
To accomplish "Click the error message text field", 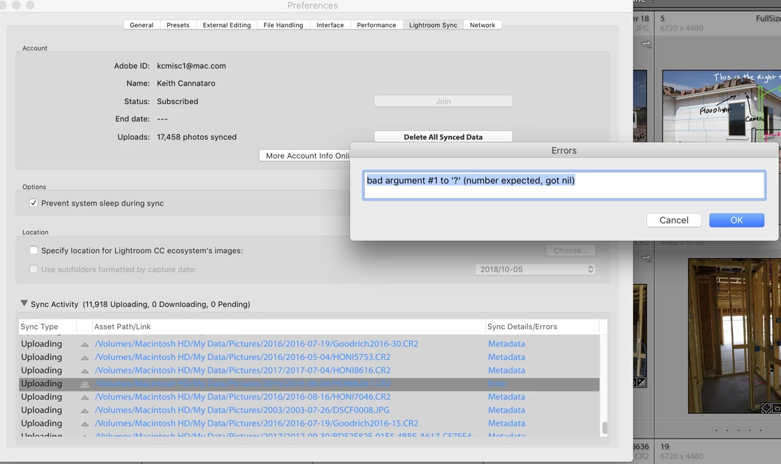I will click(564, 186).
